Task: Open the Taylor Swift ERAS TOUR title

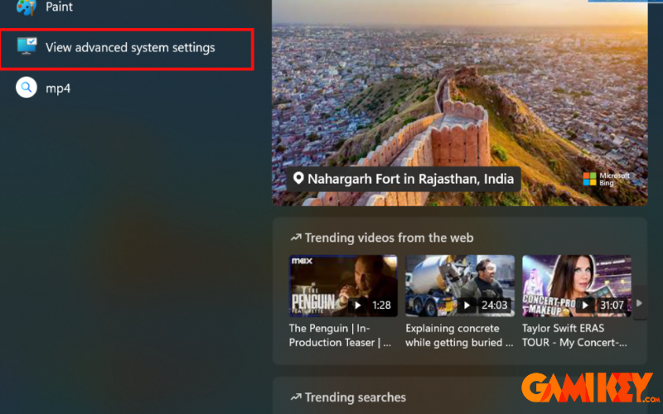Action: (x=574, y=335)
